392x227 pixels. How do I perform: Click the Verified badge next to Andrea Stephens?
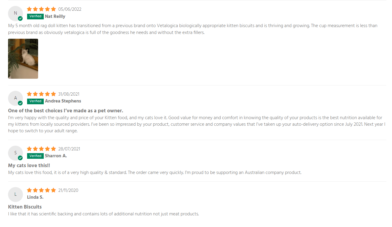[x=35, y=101]
